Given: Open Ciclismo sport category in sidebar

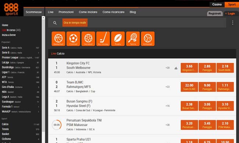Looking at the screenshot, I should click(x=21, y=139).
